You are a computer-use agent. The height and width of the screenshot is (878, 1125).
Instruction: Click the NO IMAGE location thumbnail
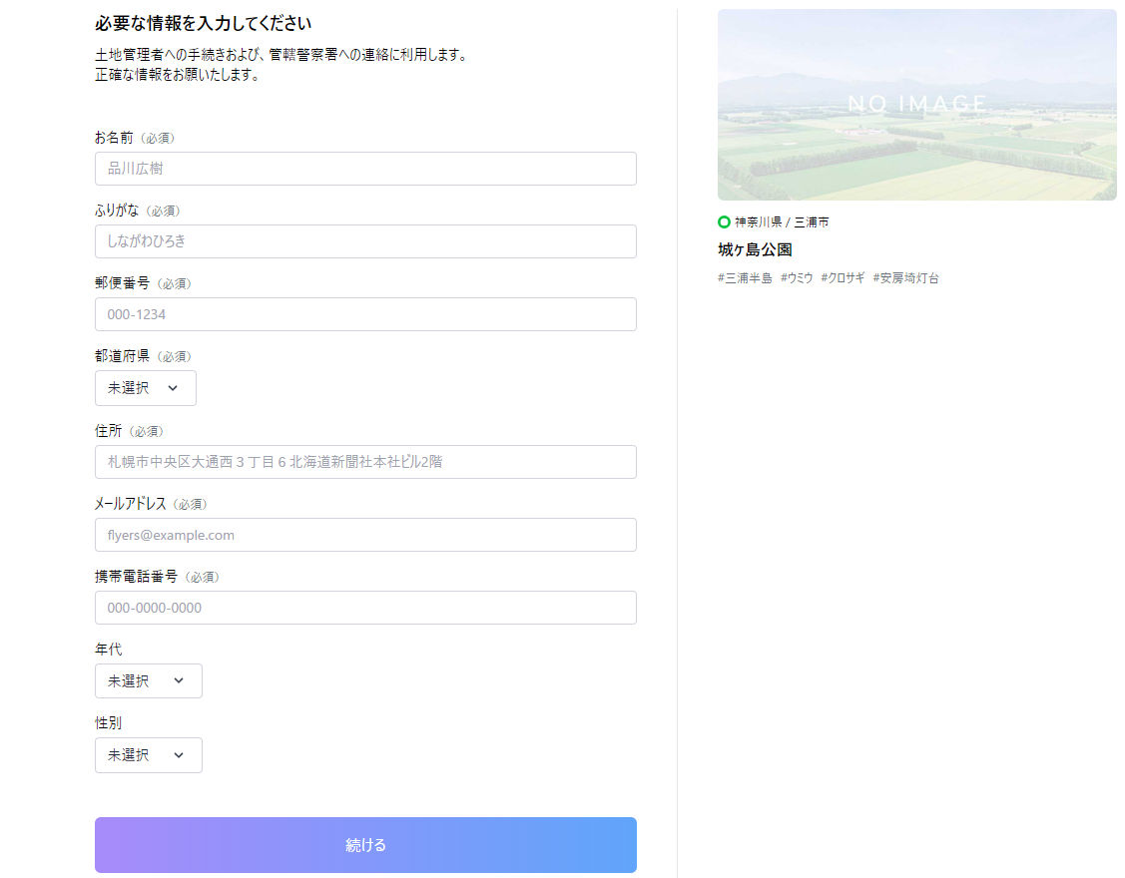pos(916,105)
